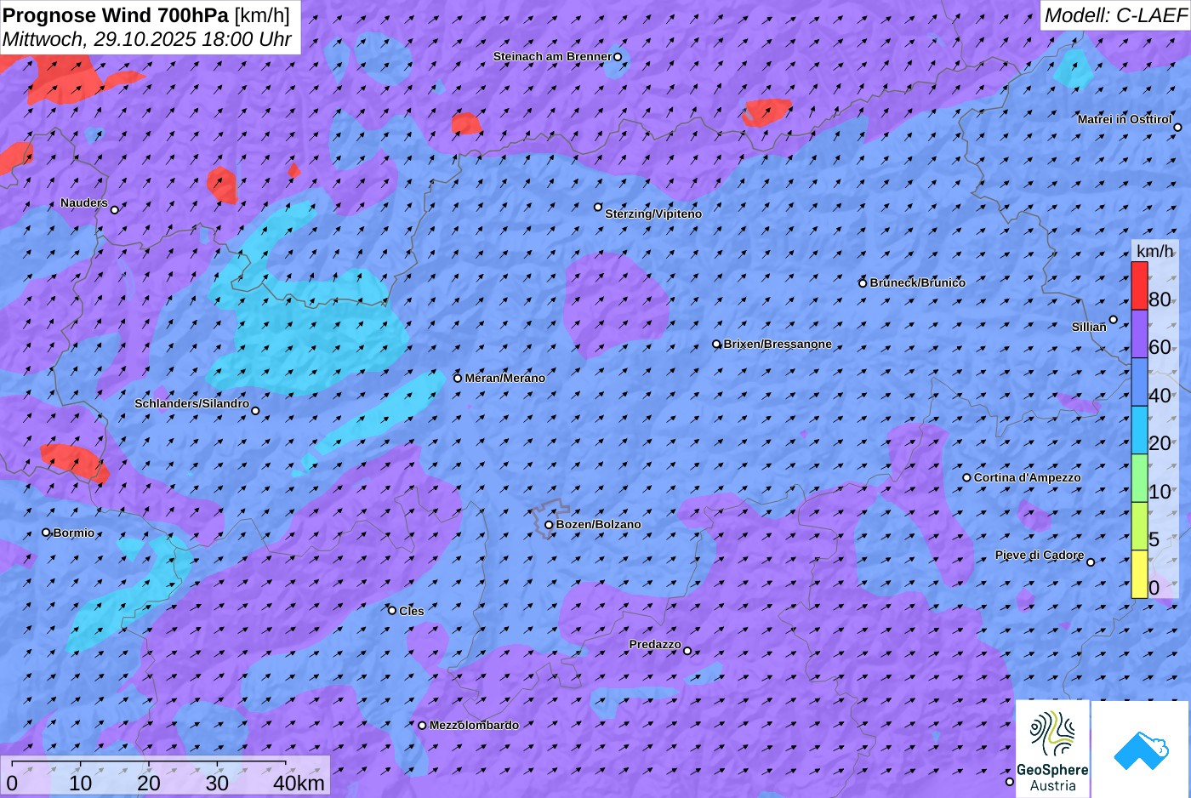The height and width of the screenshot is (798, 1191).
Task: Click the Sterzing/Vipiteno marker circle
Action: coord(598,207)
